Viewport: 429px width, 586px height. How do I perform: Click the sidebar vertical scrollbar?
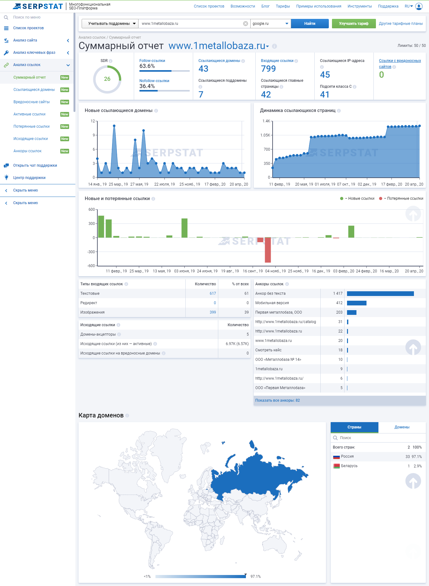pos(74,63)
